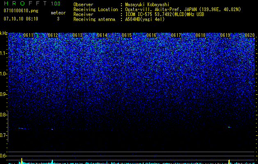Click the yellow intensity spike near 0611
The image size is (258, 164).
tap(22, 161)
